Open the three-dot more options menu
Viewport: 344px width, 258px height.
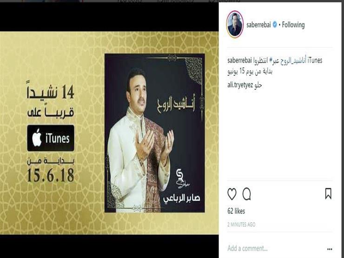330,249
